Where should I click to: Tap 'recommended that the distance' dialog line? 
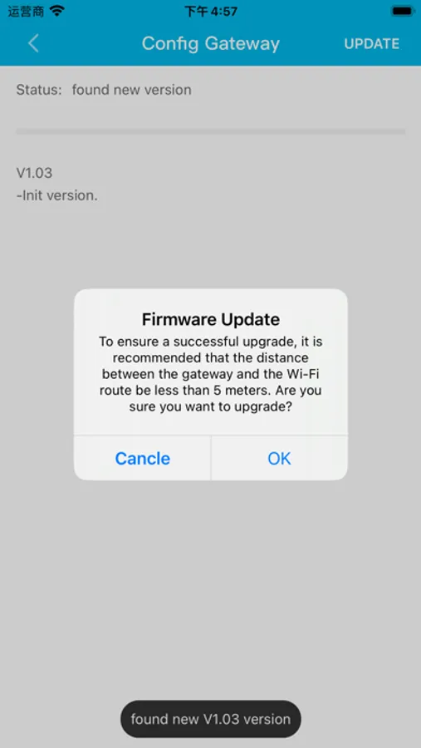(x=210, y=357)
